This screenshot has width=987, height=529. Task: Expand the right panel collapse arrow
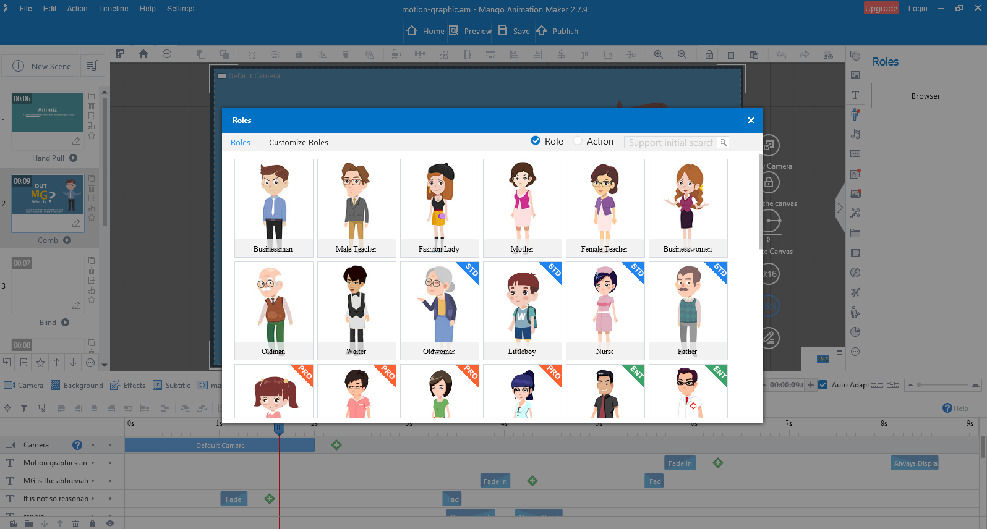point(840,208)
